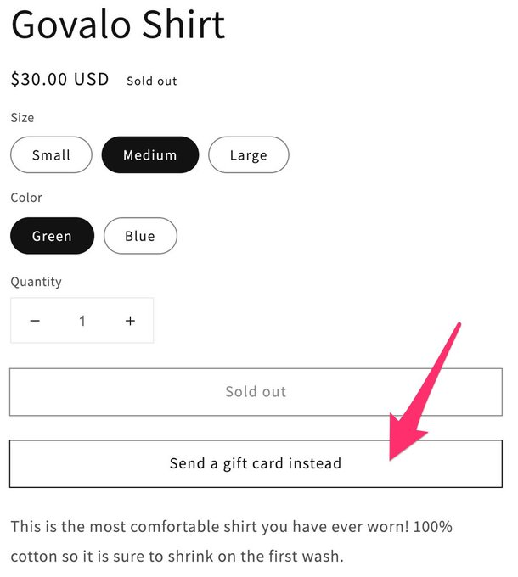Pick the Large size option
Screen dimensions: 518x577
[x=249, y=155]
